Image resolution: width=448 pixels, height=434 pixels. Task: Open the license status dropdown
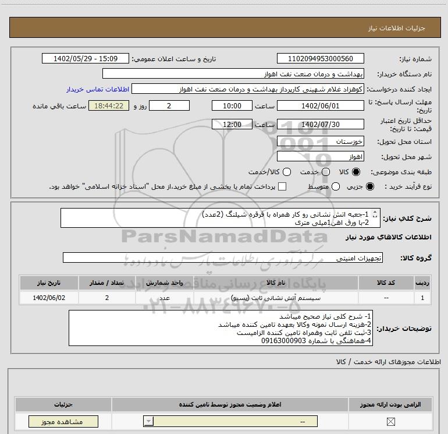point(230,421)
